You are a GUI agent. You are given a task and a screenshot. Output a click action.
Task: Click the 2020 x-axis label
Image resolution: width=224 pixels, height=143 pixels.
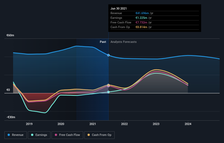tap(61, 124)
